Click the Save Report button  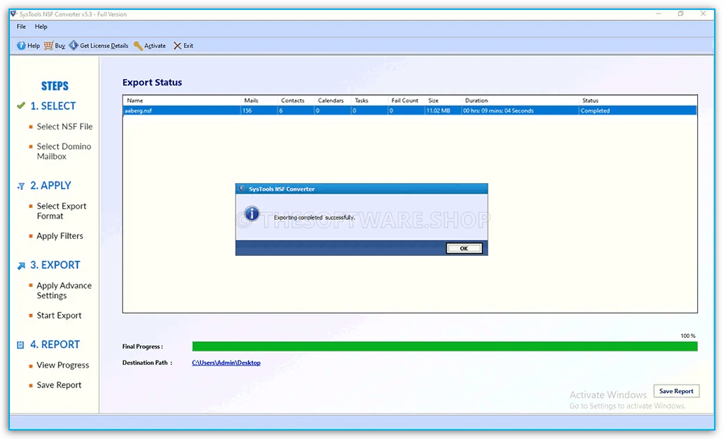(x=677, y=391)
